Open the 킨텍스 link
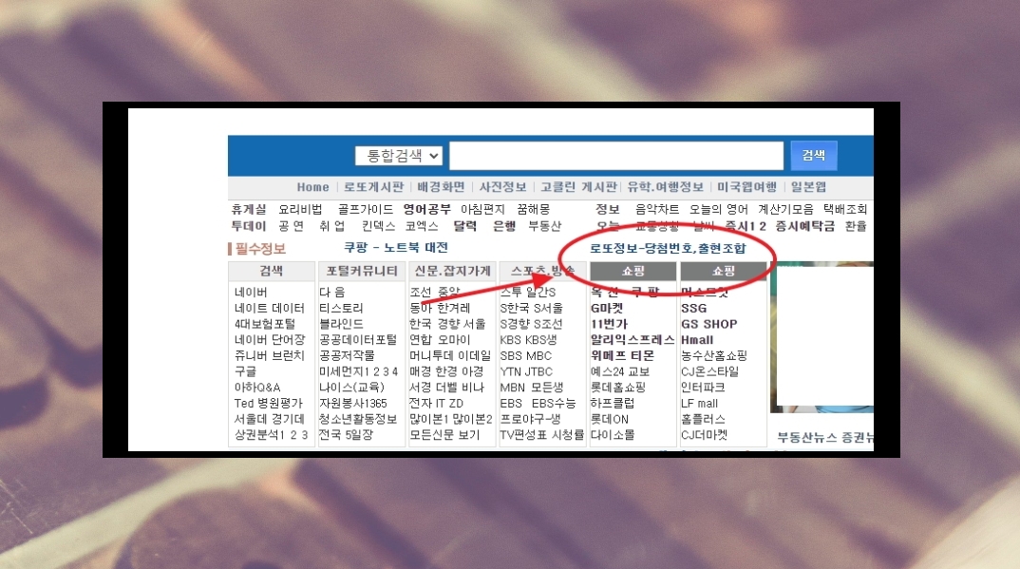Viewport: 1020px width, 569px height. click(x=379, y=226)
